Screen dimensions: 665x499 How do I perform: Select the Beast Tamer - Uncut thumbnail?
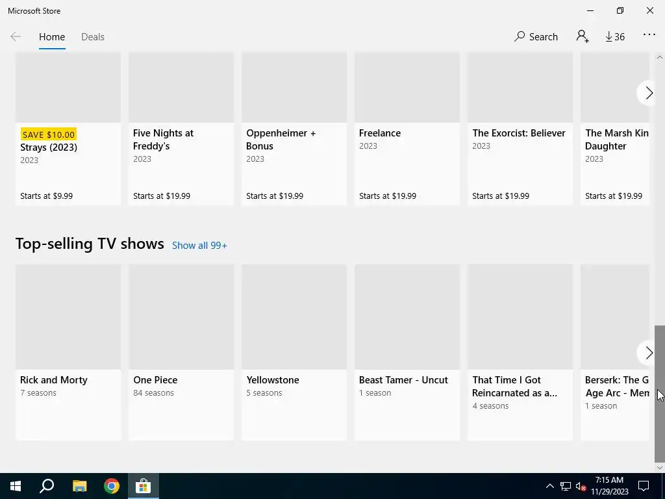coord(407,317)
